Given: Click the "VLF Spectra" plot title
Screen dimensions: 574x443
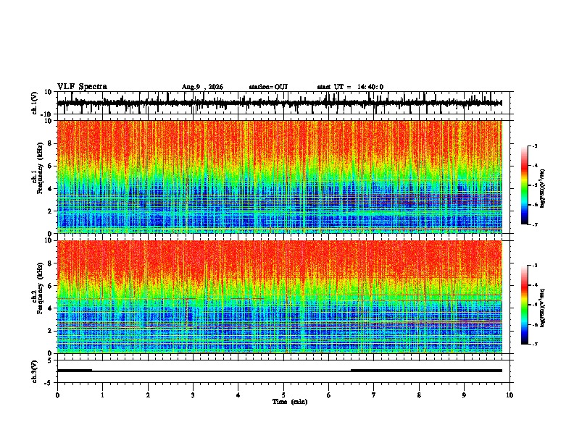Looking at the screenshot, I should point(82,87).
